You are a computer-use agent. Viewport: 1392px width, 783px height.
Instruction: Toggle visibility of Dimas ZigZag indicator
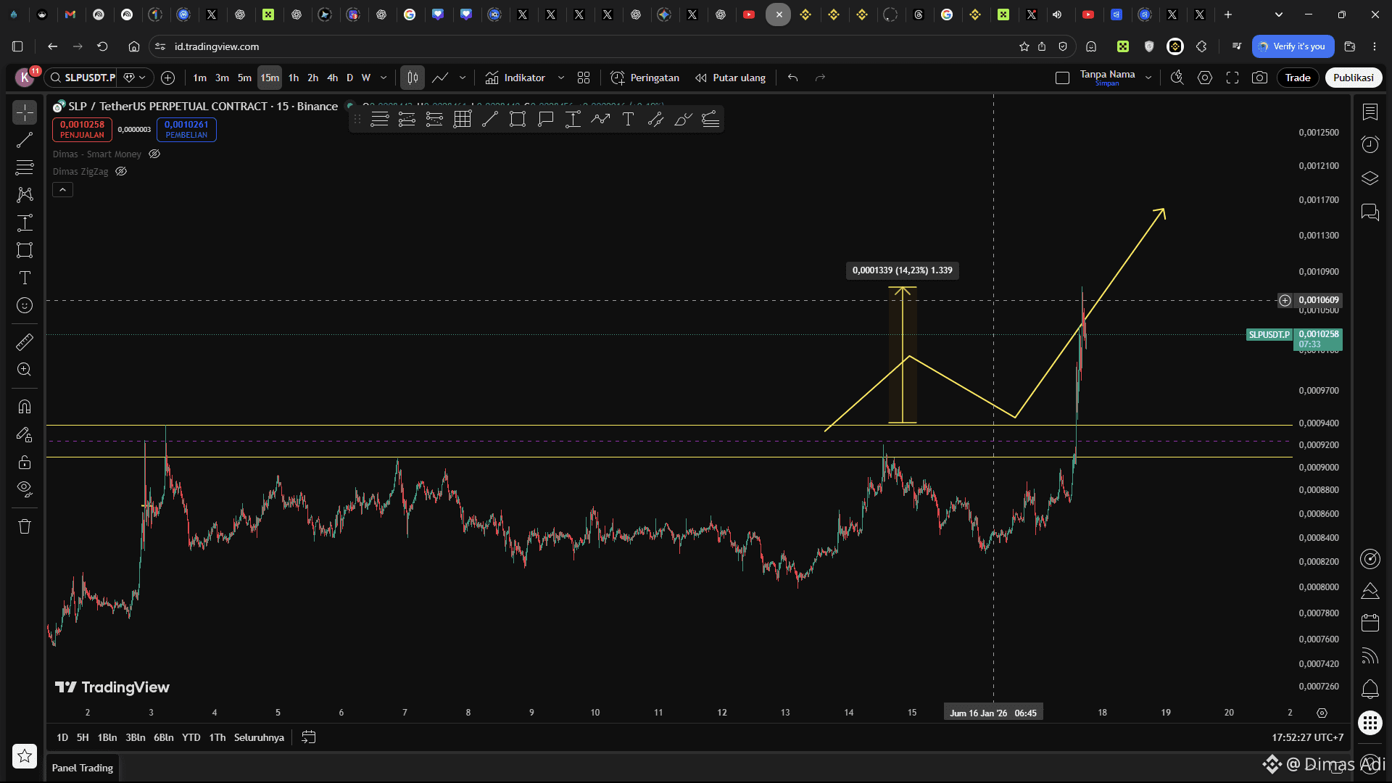(x=121, y=172)
